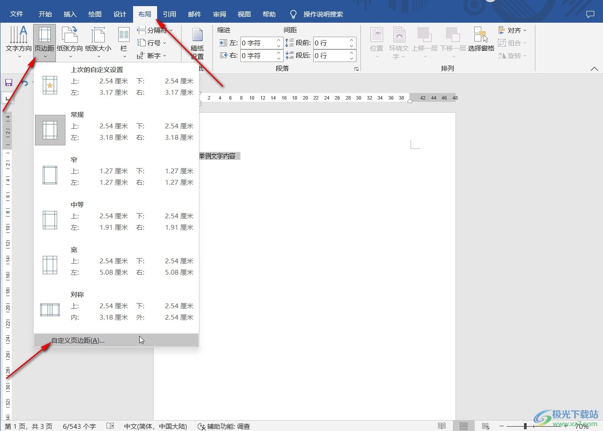
Task: Decrease right indent with down stepper
Action: click(x=279, y=59)
